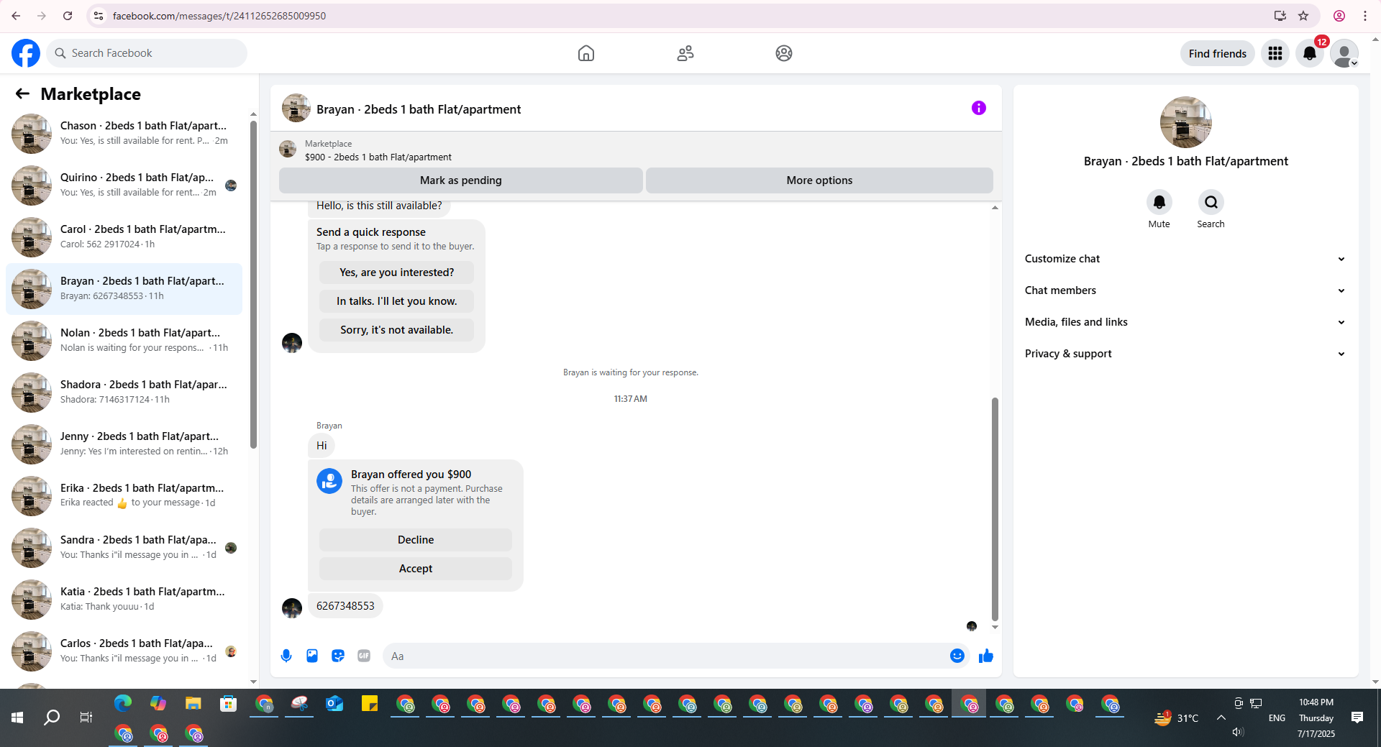Attach a photo with the image icon
Viewport: 1381px width, 747px height.
[312, 656]
